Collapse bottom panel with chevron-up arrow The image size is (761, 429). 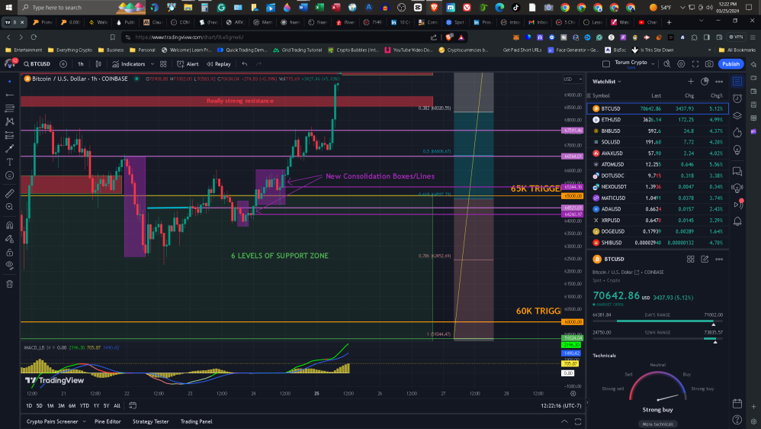coord(564,421)
